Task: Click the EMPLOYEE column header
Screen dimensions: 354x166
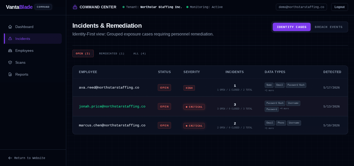Action: tap(88, 72)
